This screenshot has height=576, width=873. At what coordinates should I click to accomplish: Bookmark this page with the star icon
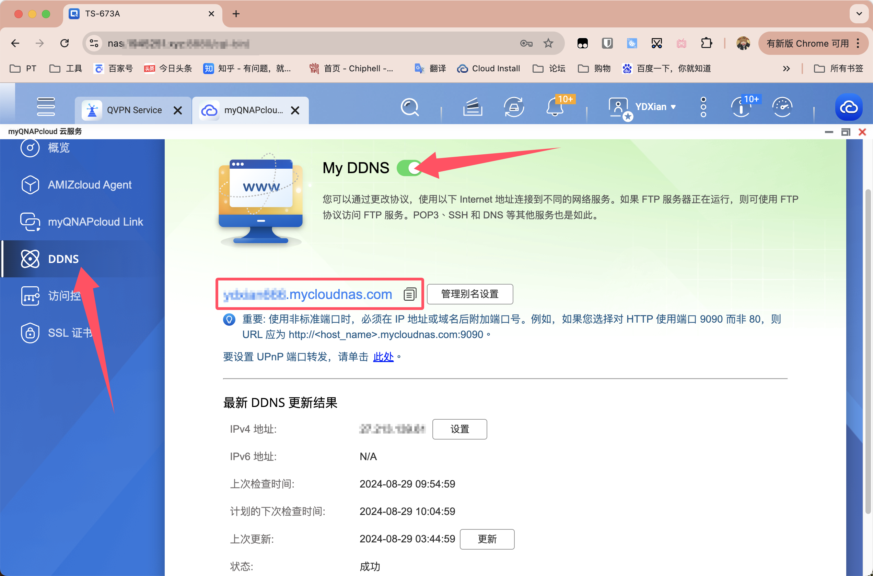point(548,43)
